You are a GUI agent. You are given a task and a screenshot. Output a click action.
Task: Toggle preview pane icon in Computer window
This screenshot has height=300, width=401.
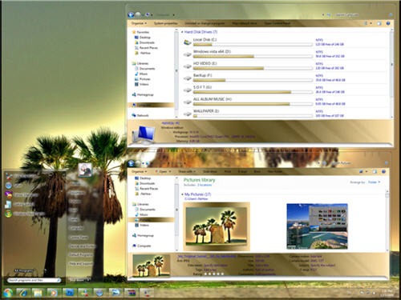379,23
